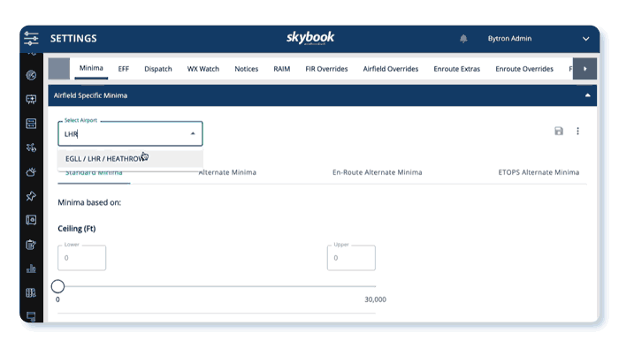Click the save disk icon

[559, 131]
